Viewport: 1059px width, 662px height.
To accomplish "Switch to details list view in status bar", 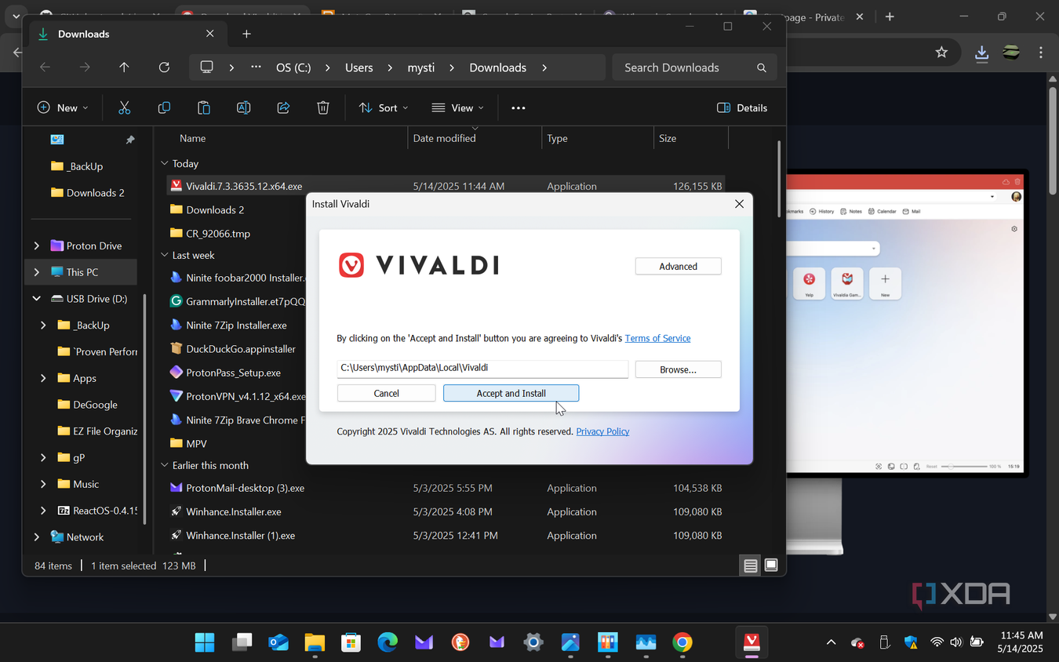I will pyautogui.click(x=751, y=566).
